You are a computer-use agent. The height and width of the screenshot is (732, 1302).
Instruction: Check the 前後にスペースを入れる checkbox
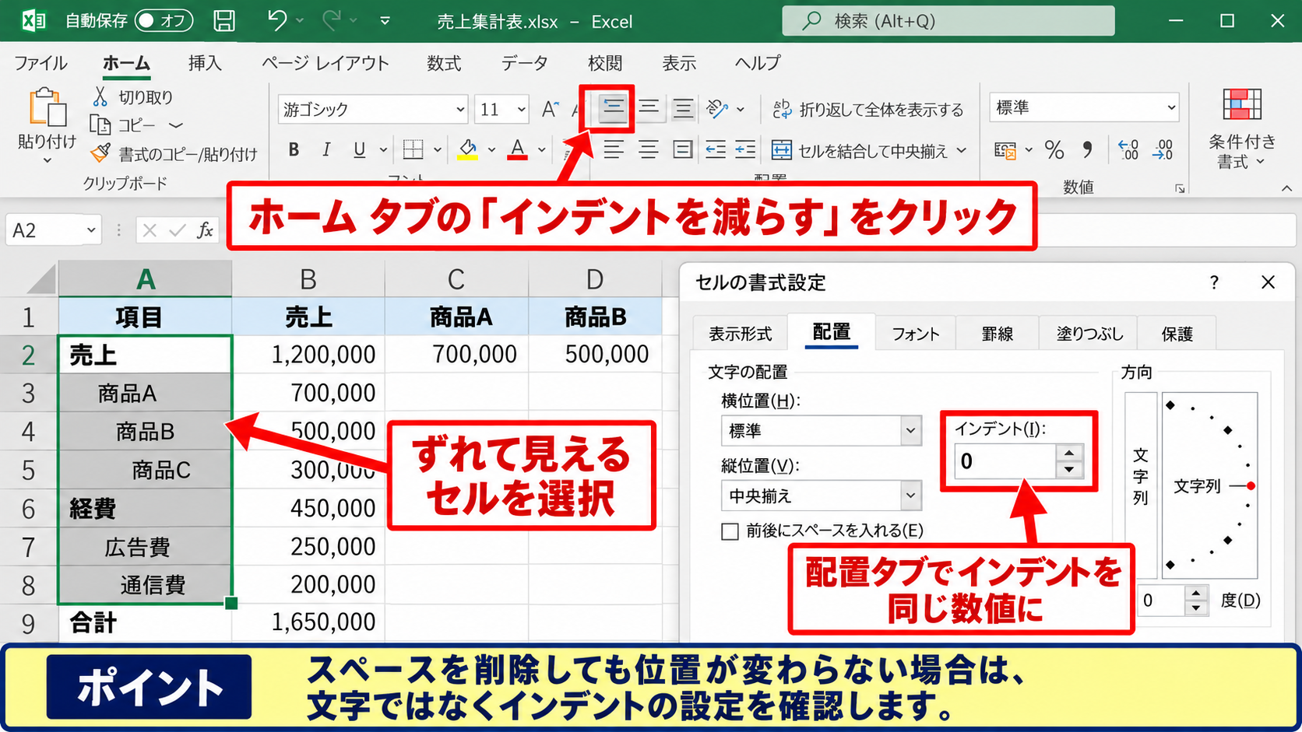point(730,531)
